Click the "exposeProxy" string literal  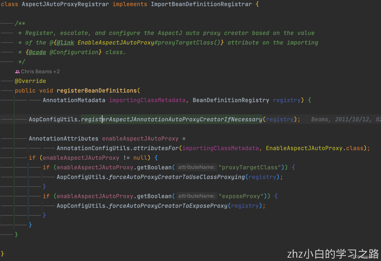point(241,196)
